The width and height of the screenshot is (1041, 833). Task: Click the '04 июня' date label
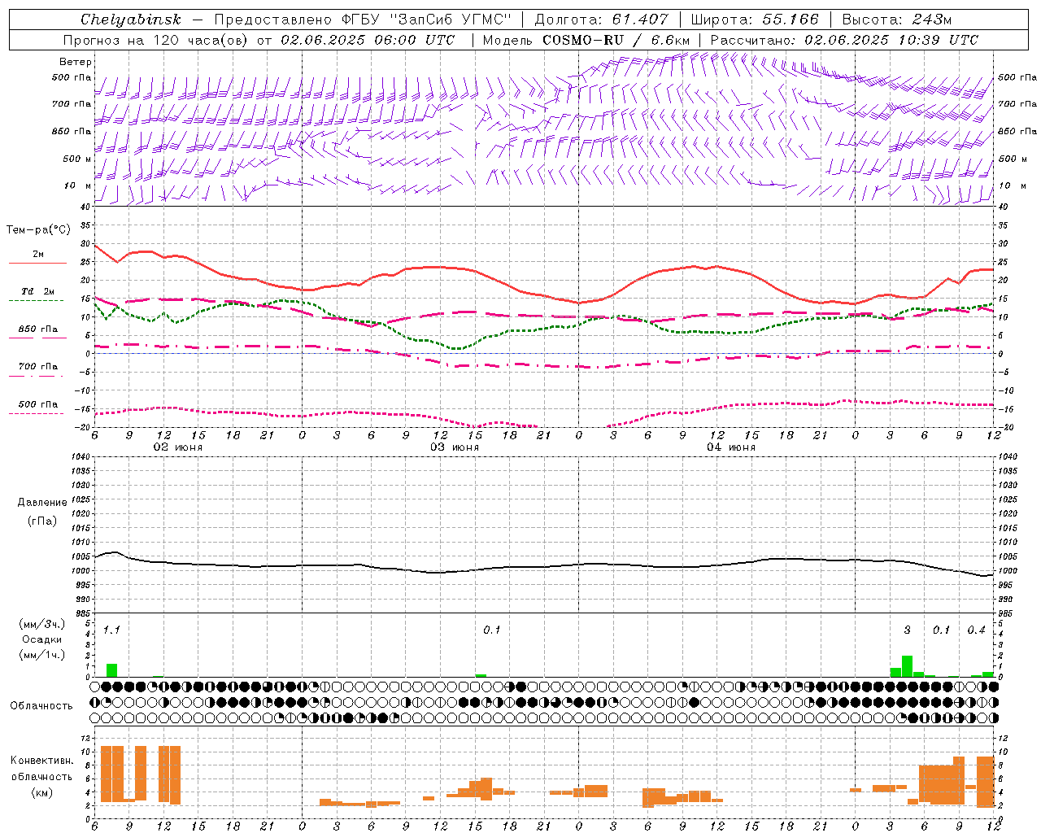731,447
